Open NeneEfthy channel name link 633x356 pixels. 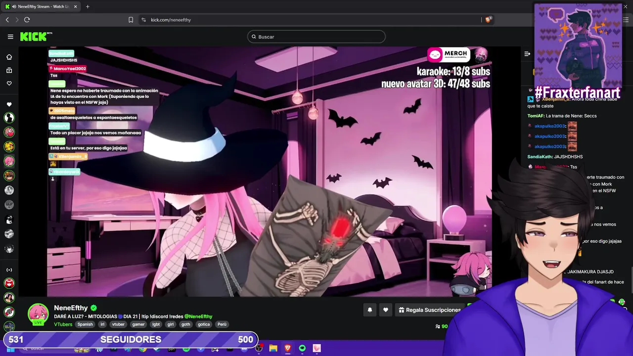click(x=71, y=308)
